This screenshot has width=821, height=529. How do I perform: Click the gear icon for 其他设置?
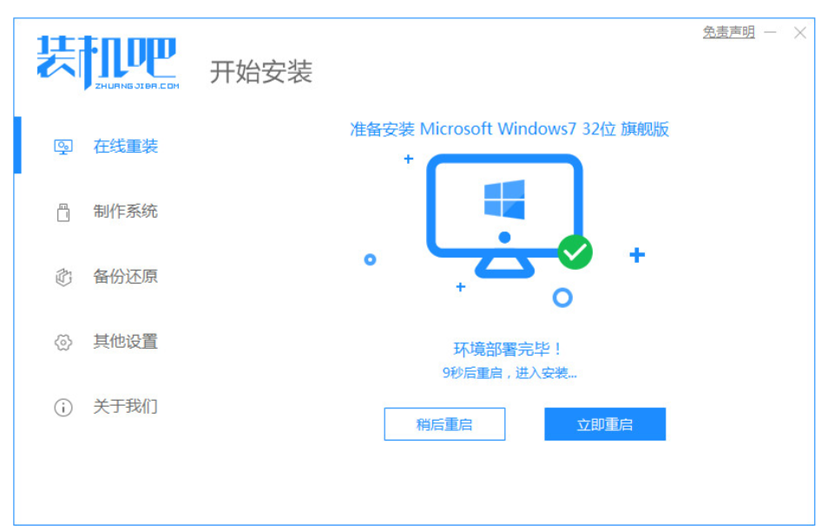(x=63, y=343)
